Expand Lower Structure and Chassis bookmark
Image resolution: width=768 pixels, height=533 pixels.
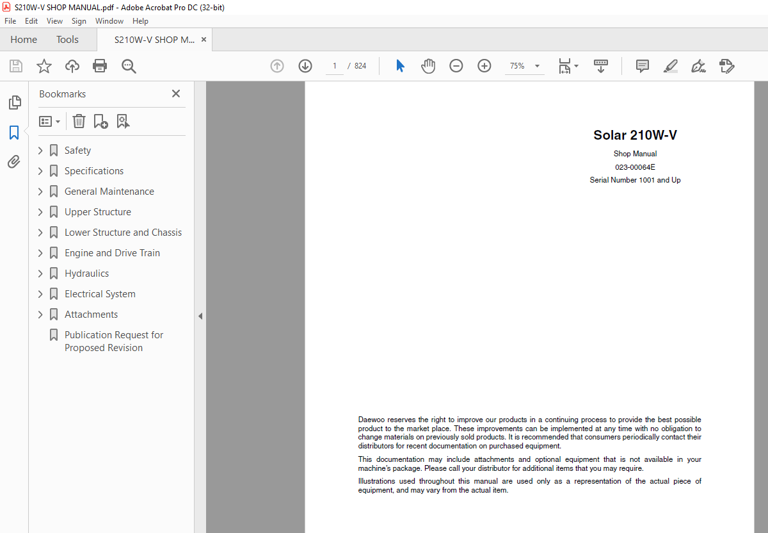[x=40, y=233]
